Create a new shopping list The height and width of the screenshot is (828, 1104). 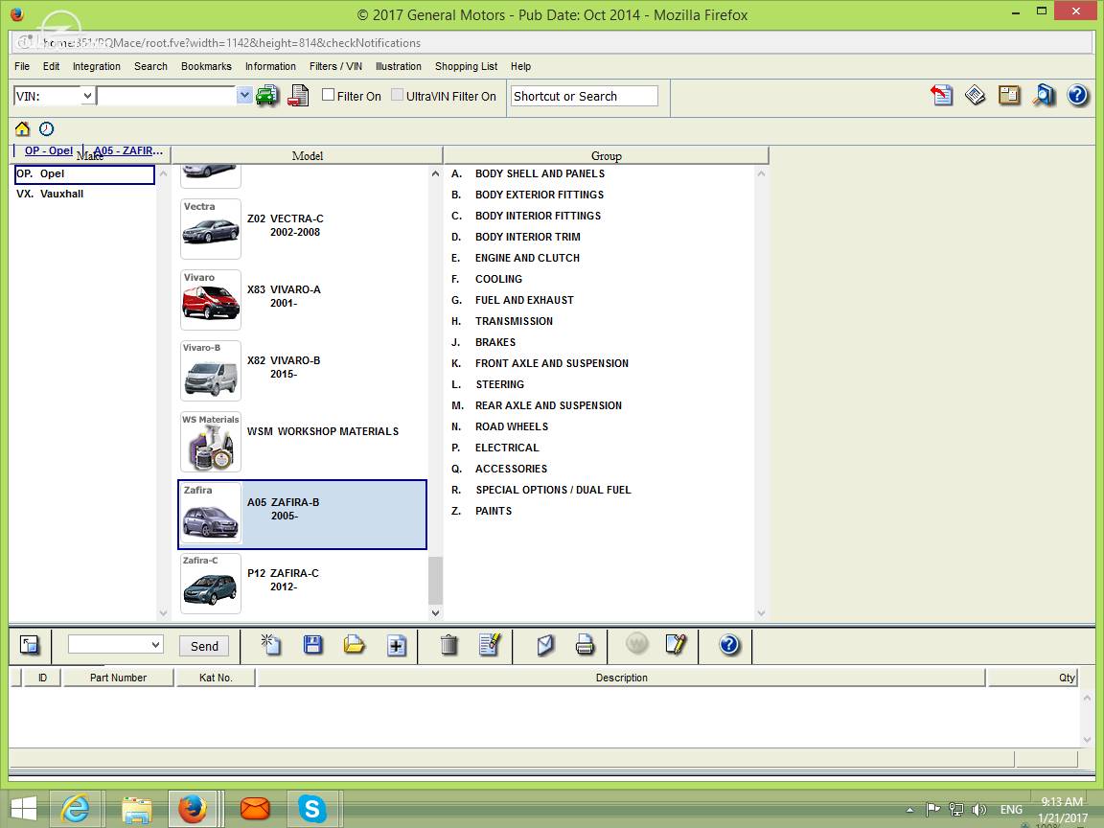pos(271,644)
